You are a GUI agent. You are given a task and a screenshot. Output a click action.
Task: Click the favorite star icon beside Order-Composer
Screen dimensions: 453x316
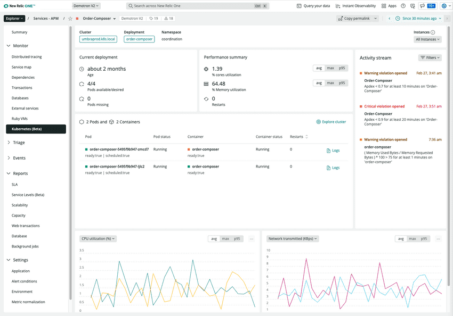click(x=70, y=19)
